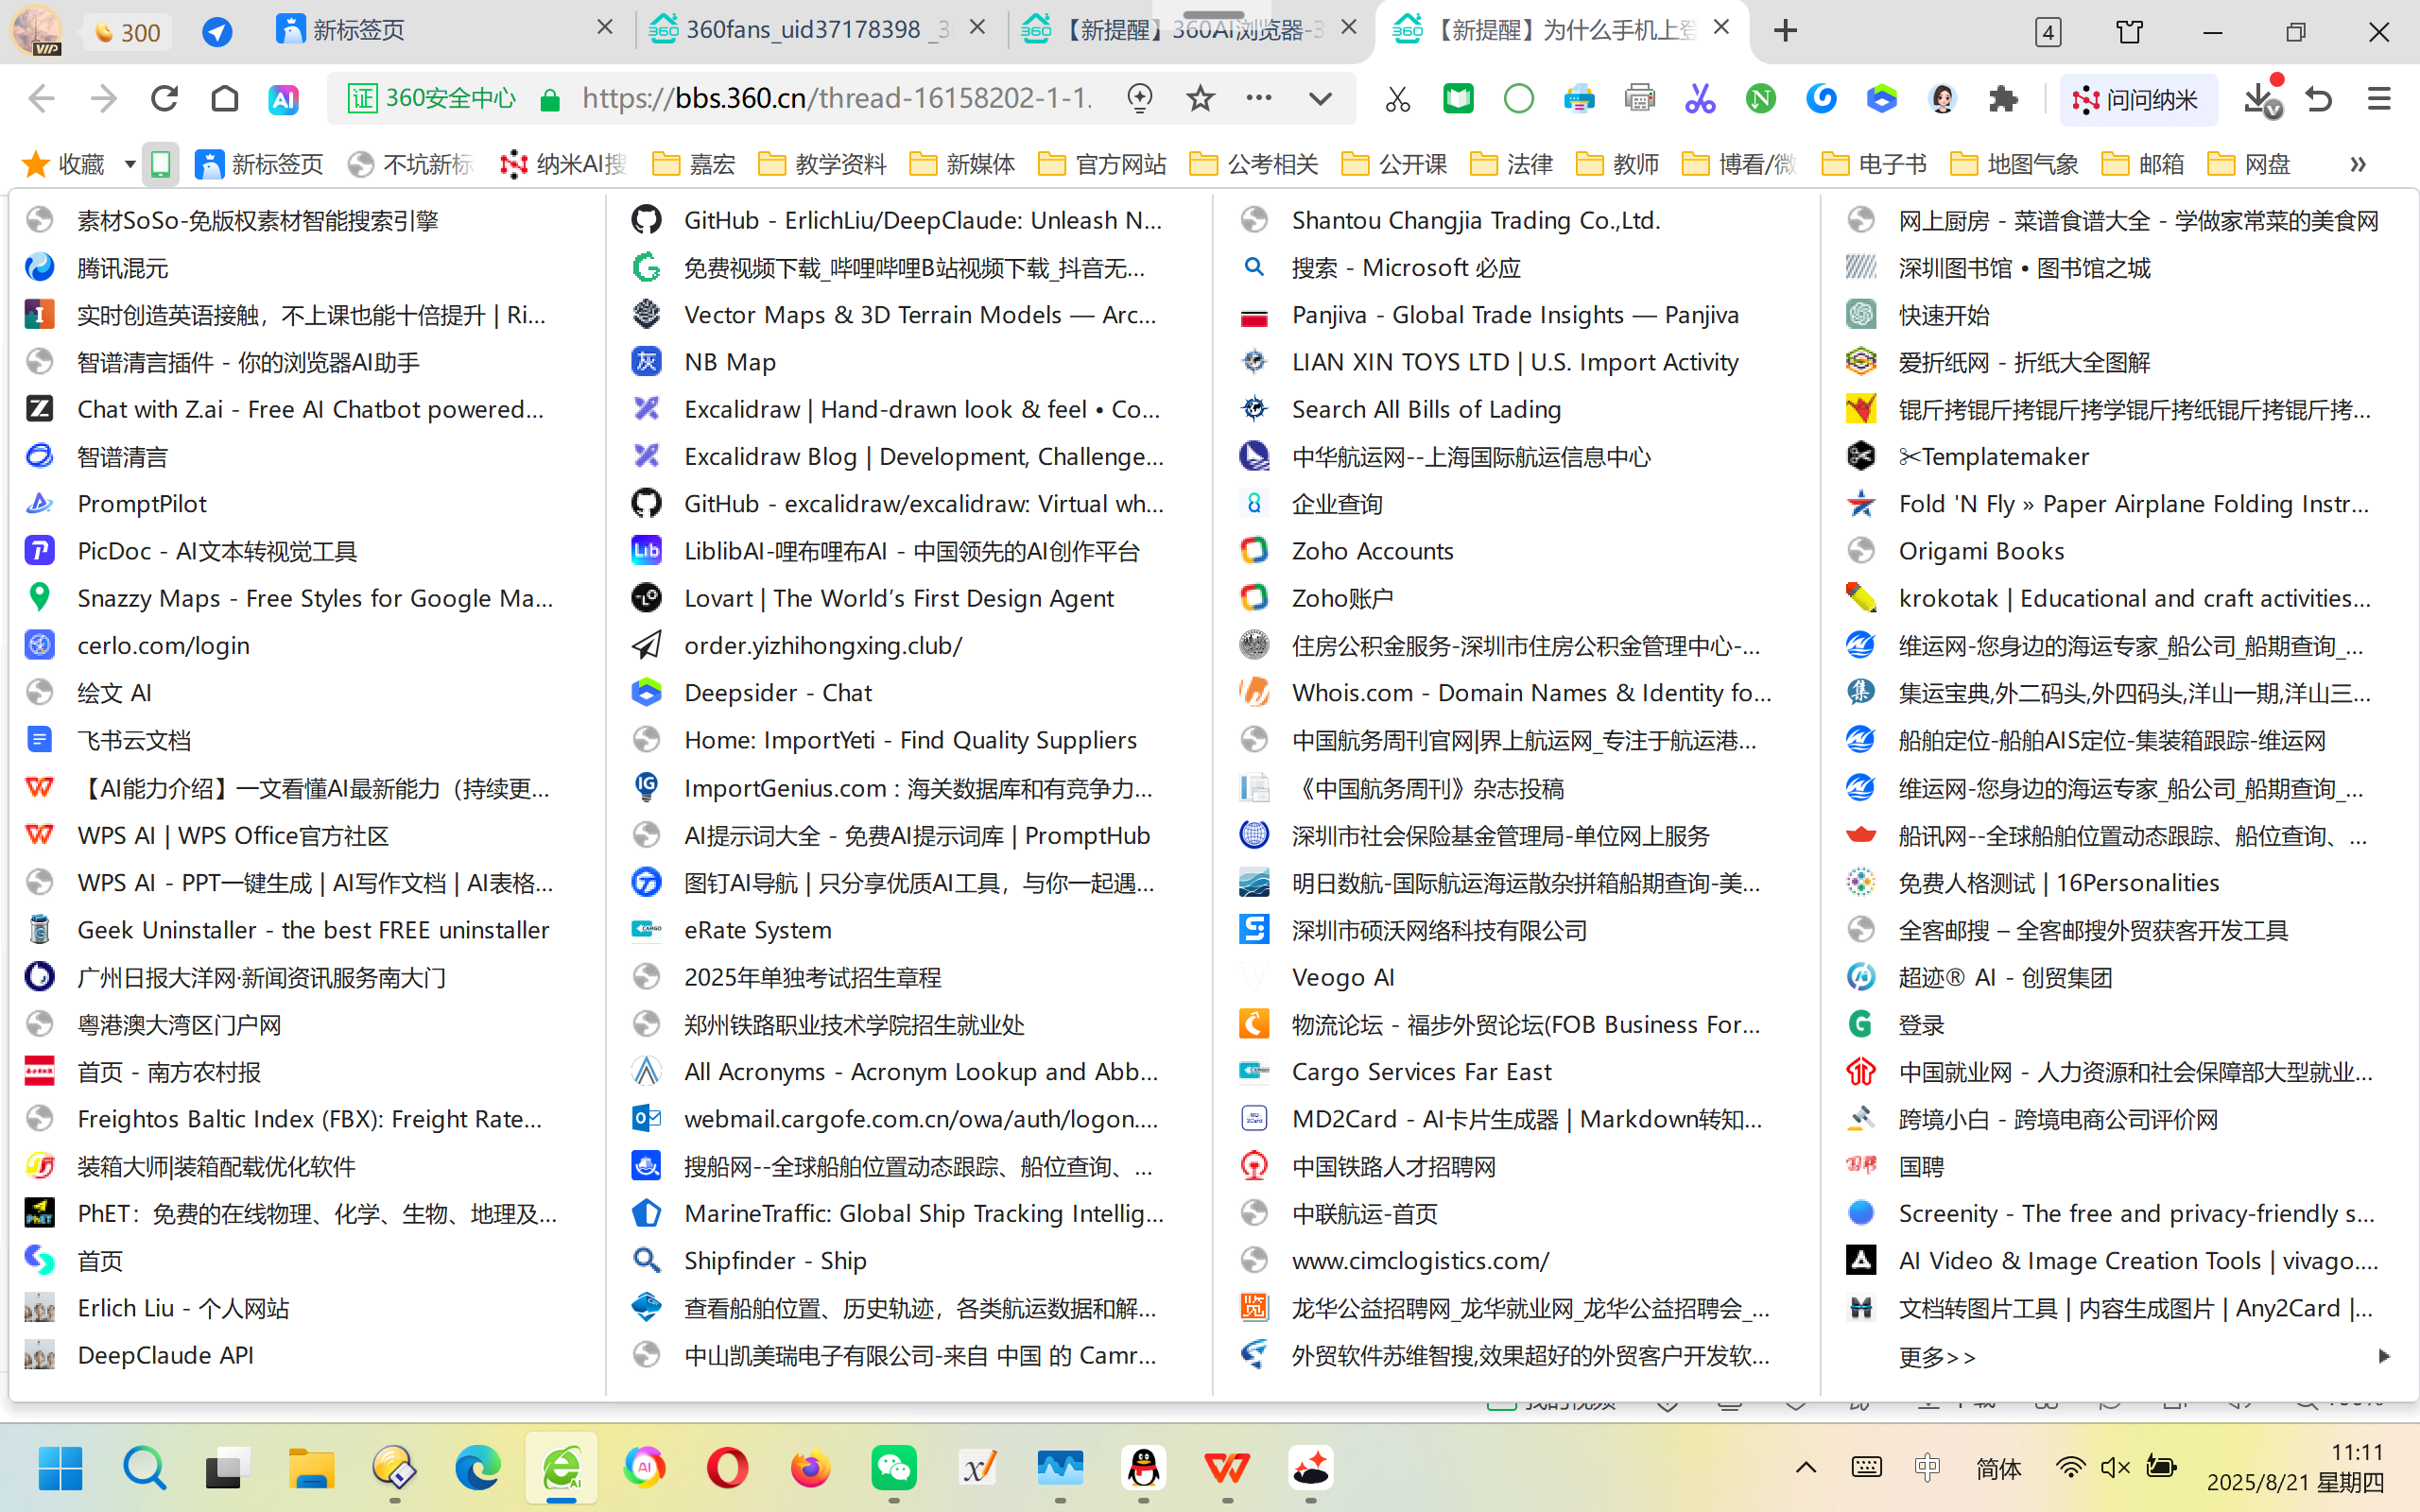Switch to the 【新提醒】360AI浏览器 tab
The height and width of the screenshot is (1512, 2420).
point(1190,31)
